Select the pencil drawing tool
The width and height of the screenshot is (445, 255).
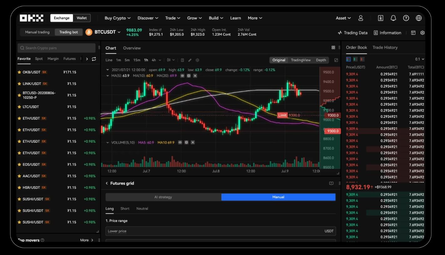[190, 60]
